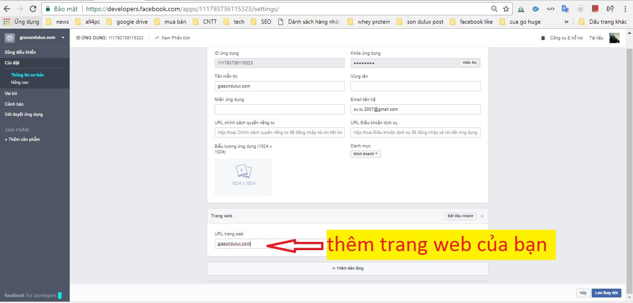Click + Thêm sản phẩm
Viewport: 633px width, 303px height.
point(22,139)
